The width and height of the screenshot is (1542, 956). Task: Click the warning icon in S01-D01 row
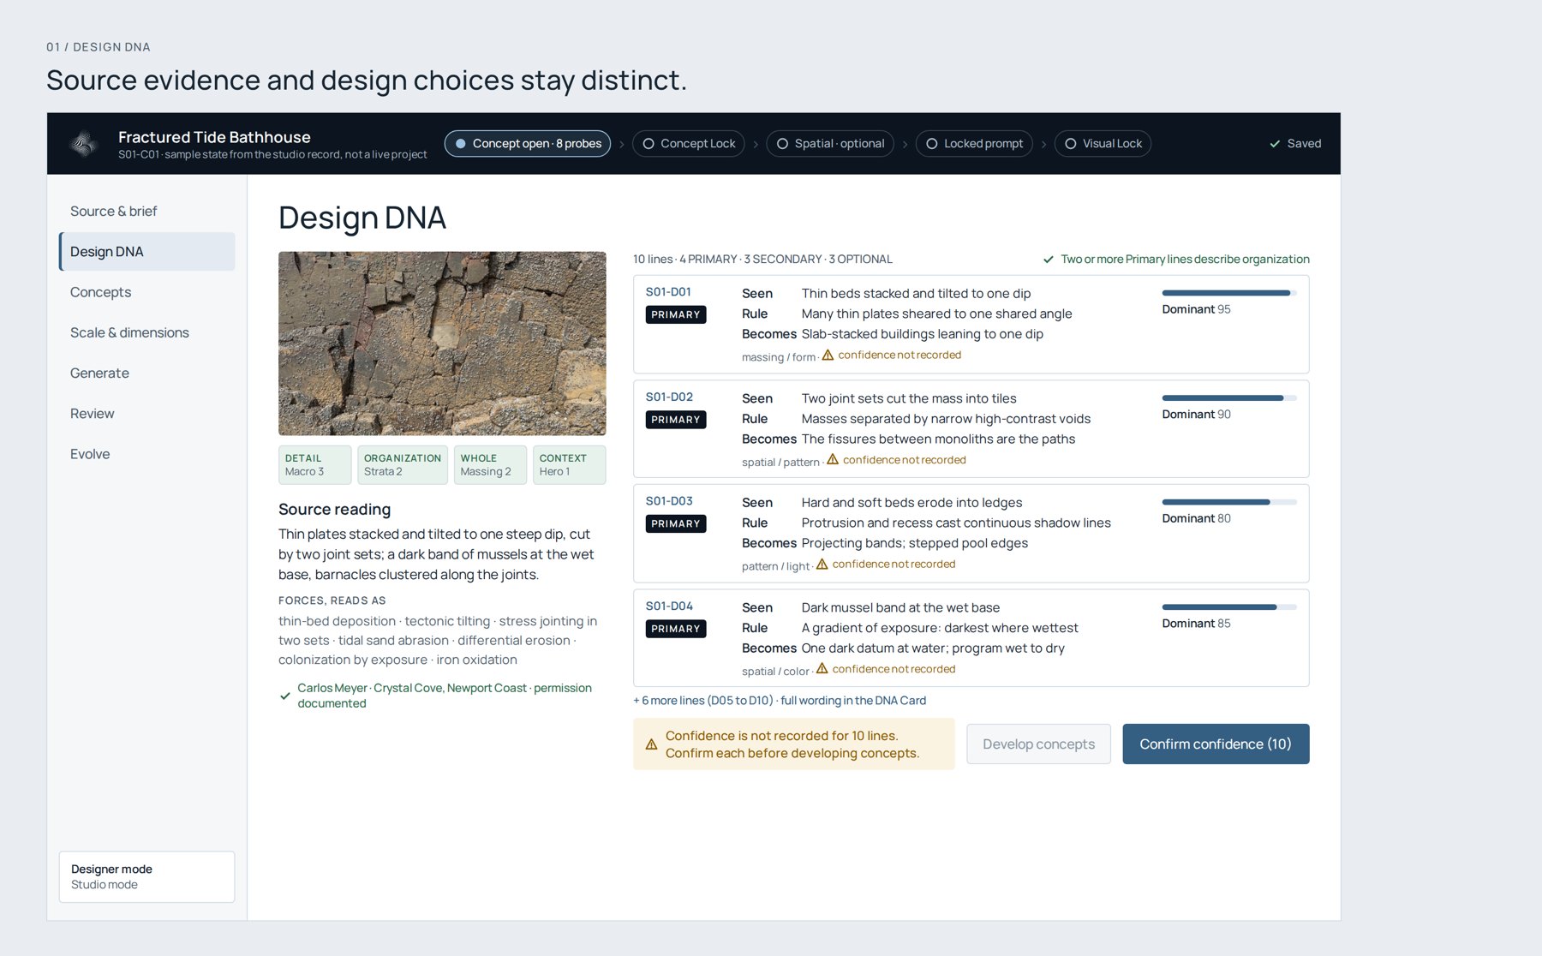point(828,355)
